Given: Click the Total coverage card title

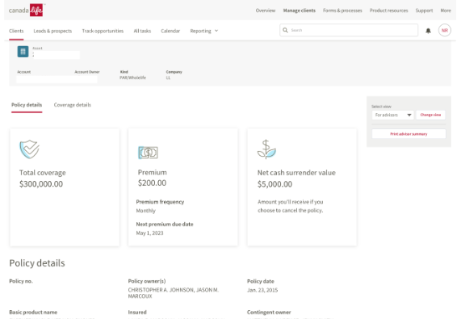Looking at the screenshot, I should click(43, 173).
